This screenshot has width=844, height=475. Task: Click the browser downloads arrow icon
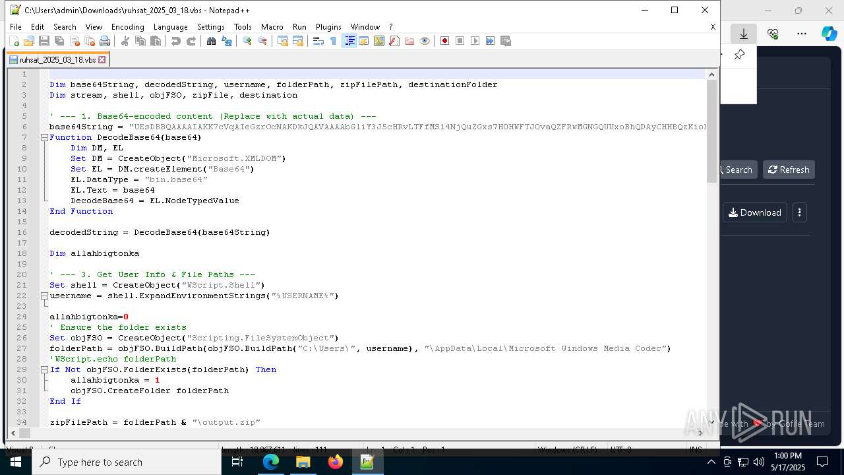pyautogui.click(x=744, y=34)
